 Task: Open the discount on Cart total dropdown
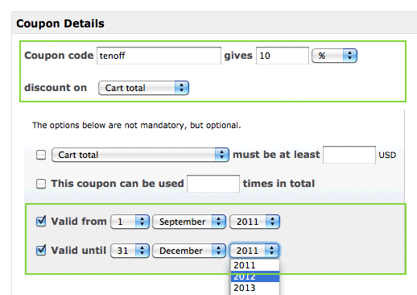pos(143,88)
